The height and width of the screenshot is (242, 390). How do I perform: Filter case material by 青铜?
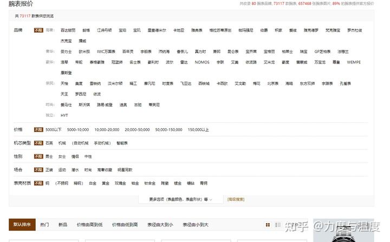204,184
